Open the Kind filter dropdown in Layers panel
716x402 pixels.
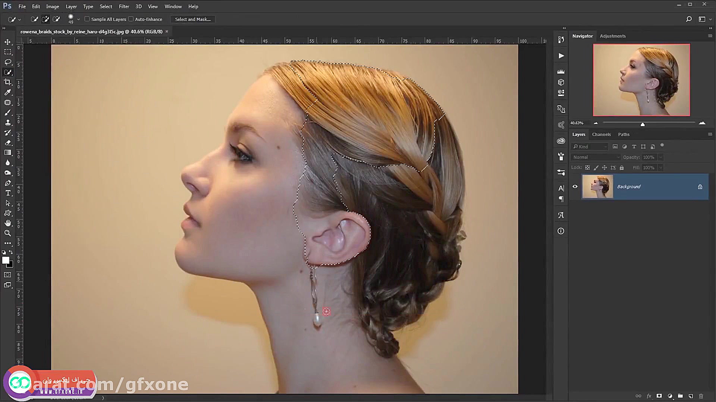coord(589,147)
